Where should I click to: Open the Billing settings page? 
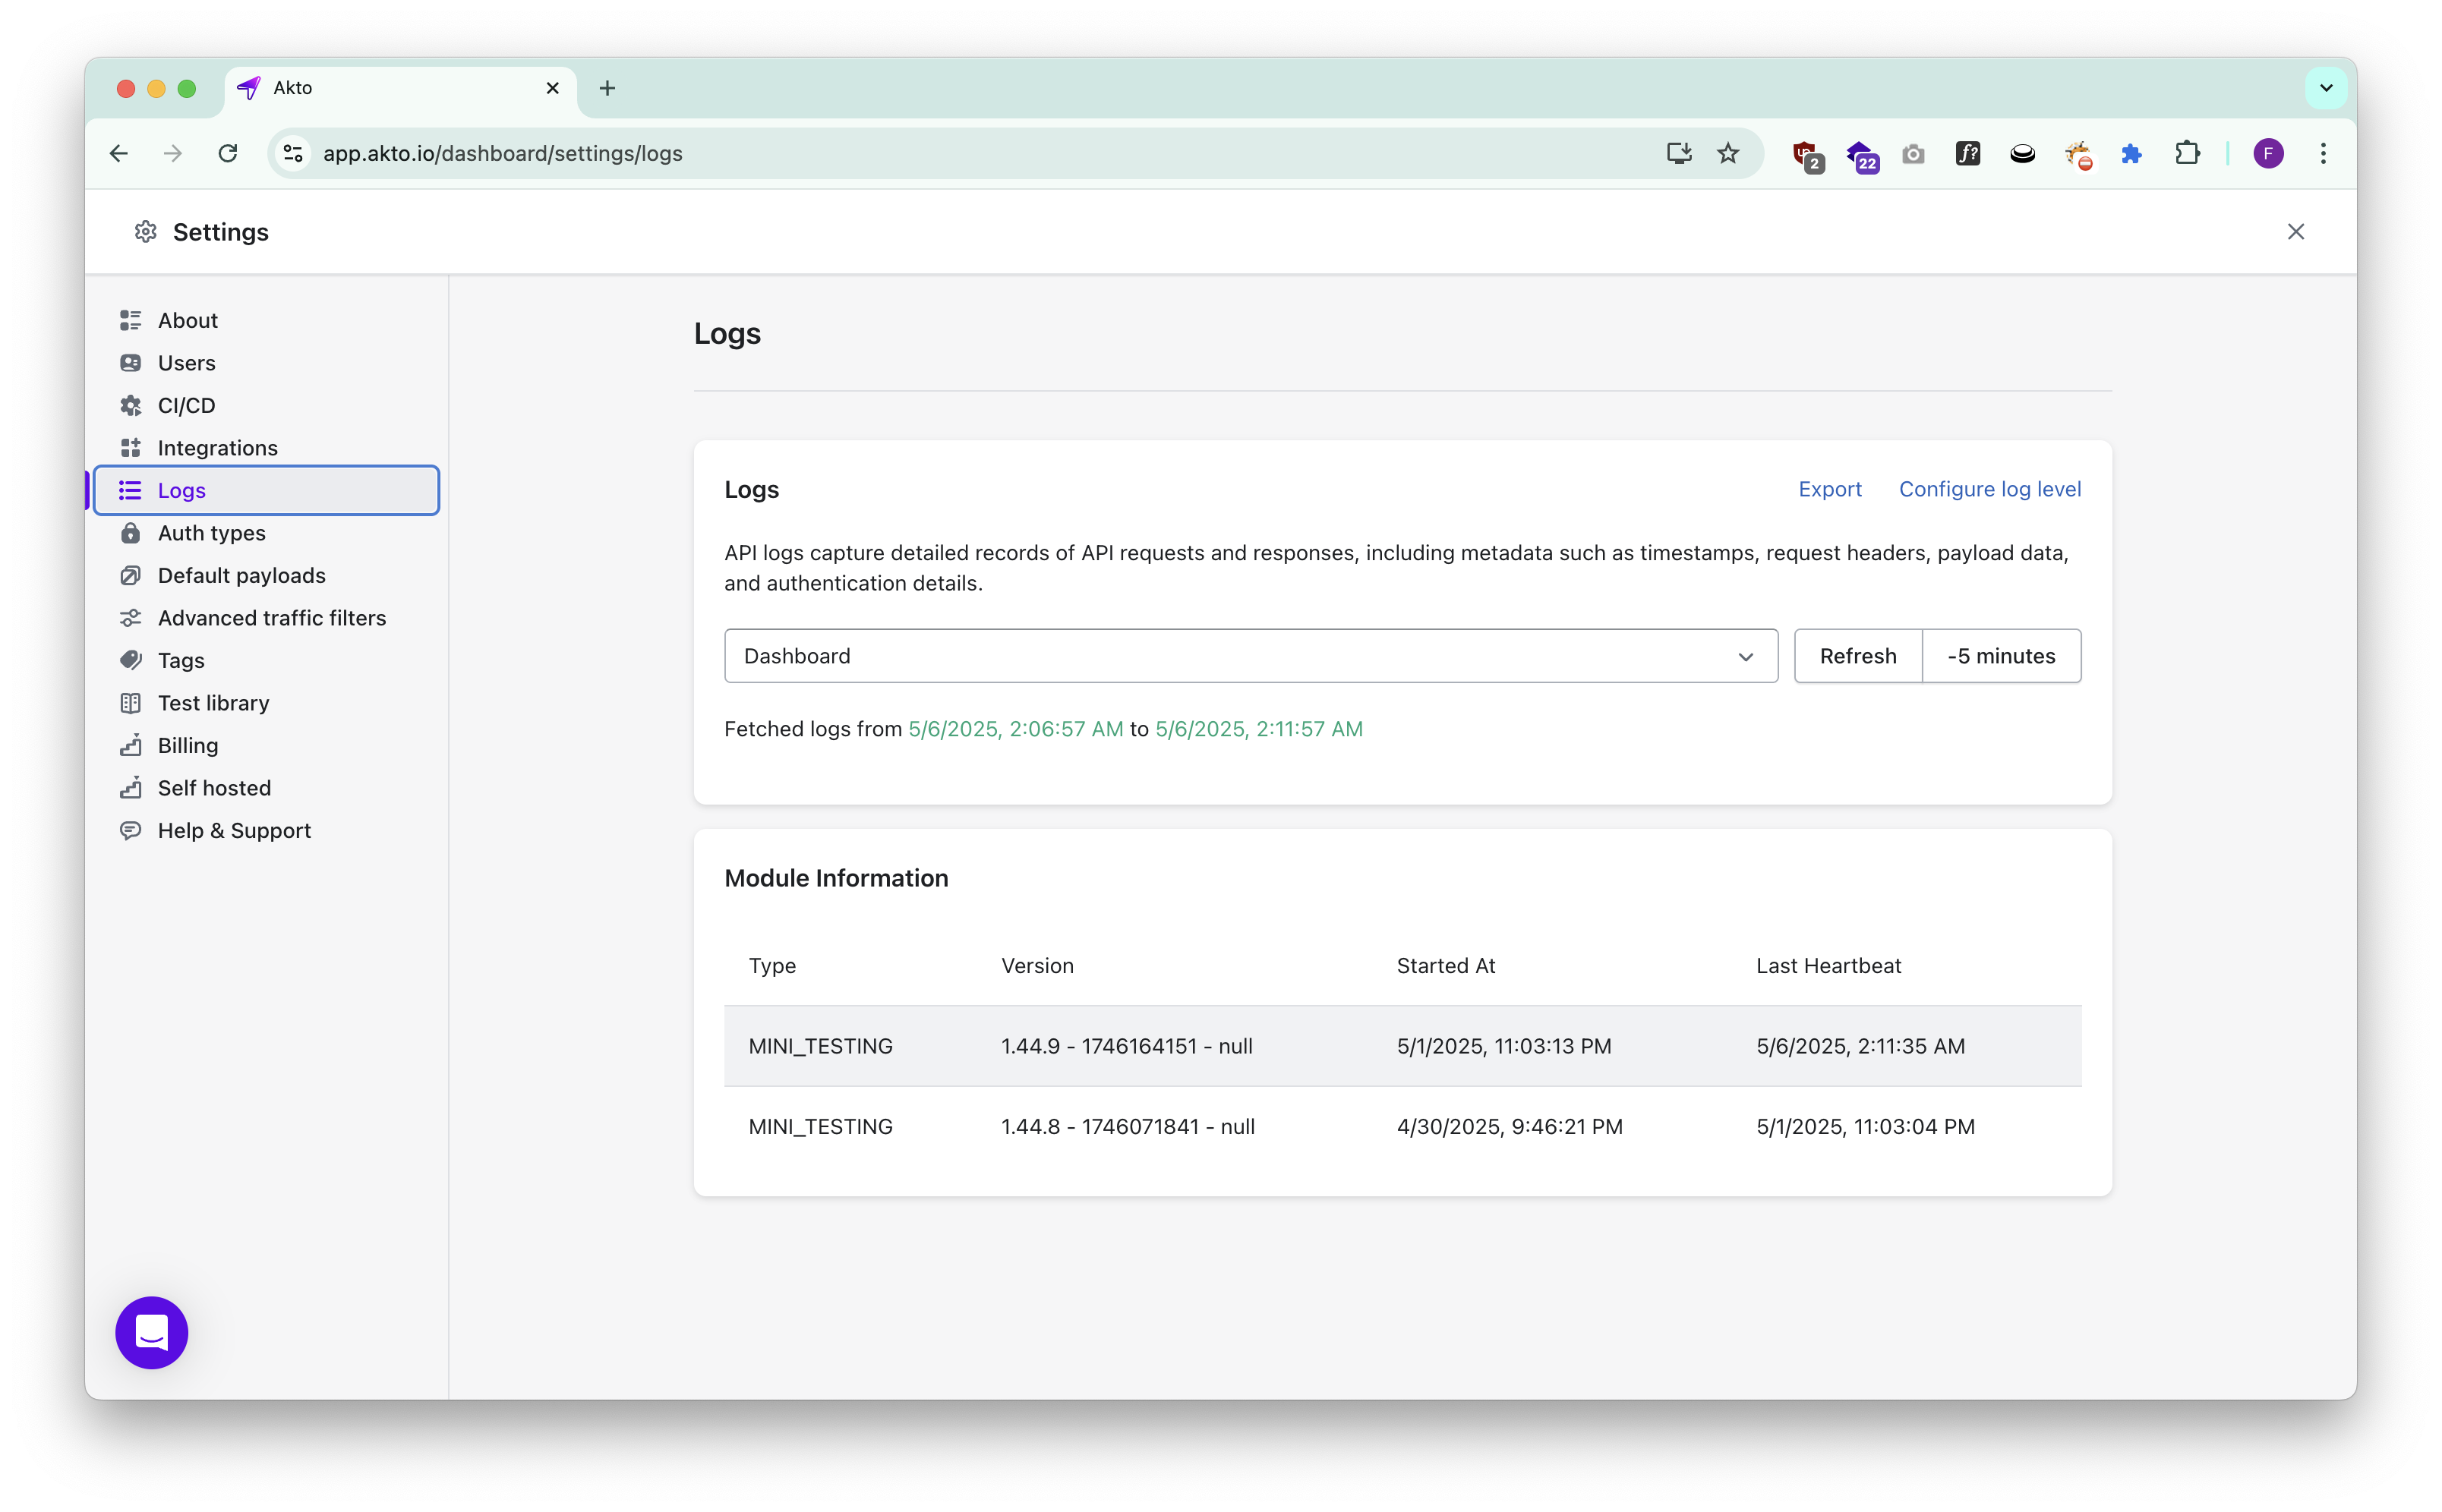187,745
